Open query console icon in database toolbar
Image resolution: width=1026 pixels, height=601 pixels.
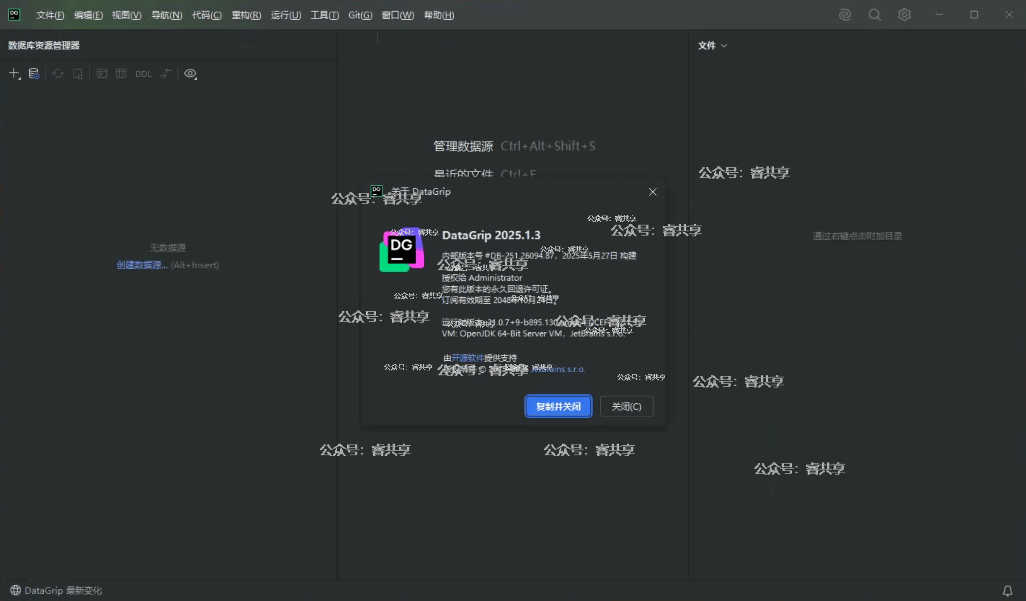tap(102, 74)
